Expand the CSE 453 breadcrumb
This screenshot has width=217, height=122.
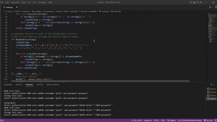coord(84,12)
